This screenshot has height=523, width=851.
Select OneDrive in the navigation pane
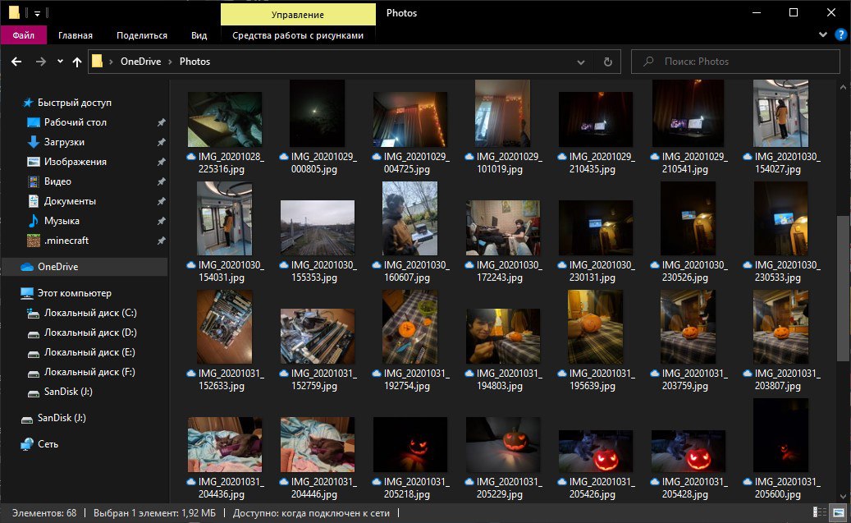(x=57, y=267)
